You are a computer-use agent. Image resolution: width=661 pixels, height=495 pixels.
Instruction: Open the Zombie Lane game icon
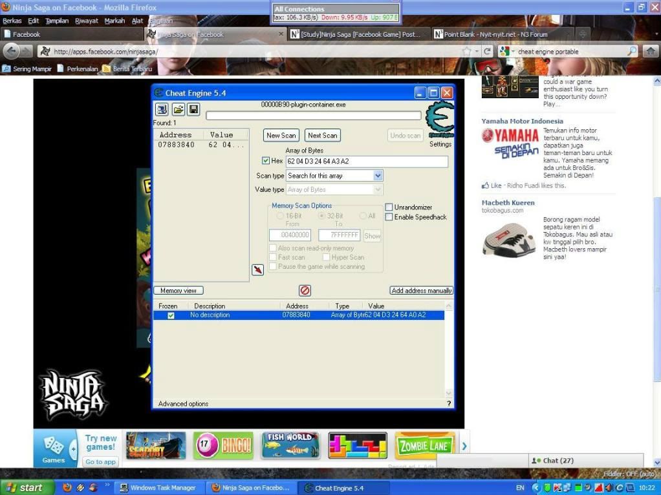pyautogui.click(x=425, y=446)
